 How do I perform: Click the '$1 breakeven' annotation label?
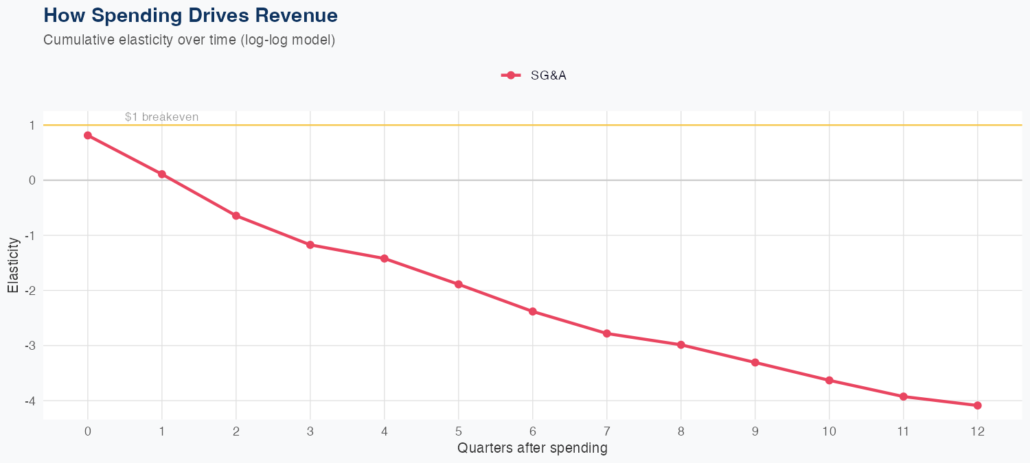coord(161,117)
